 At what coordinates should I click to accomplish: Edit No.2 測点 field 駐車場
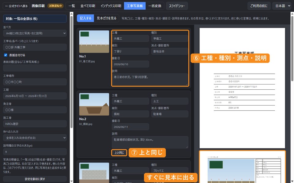[170, 114]
